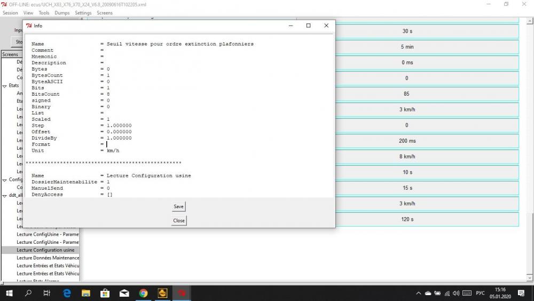Click the 'Seuil vitesse pour ordre extinction plafonniers' text

click(180, 44)
